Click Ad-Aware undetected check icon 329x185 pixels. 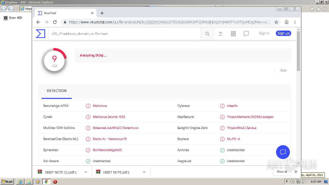click(x=88, y=161)
